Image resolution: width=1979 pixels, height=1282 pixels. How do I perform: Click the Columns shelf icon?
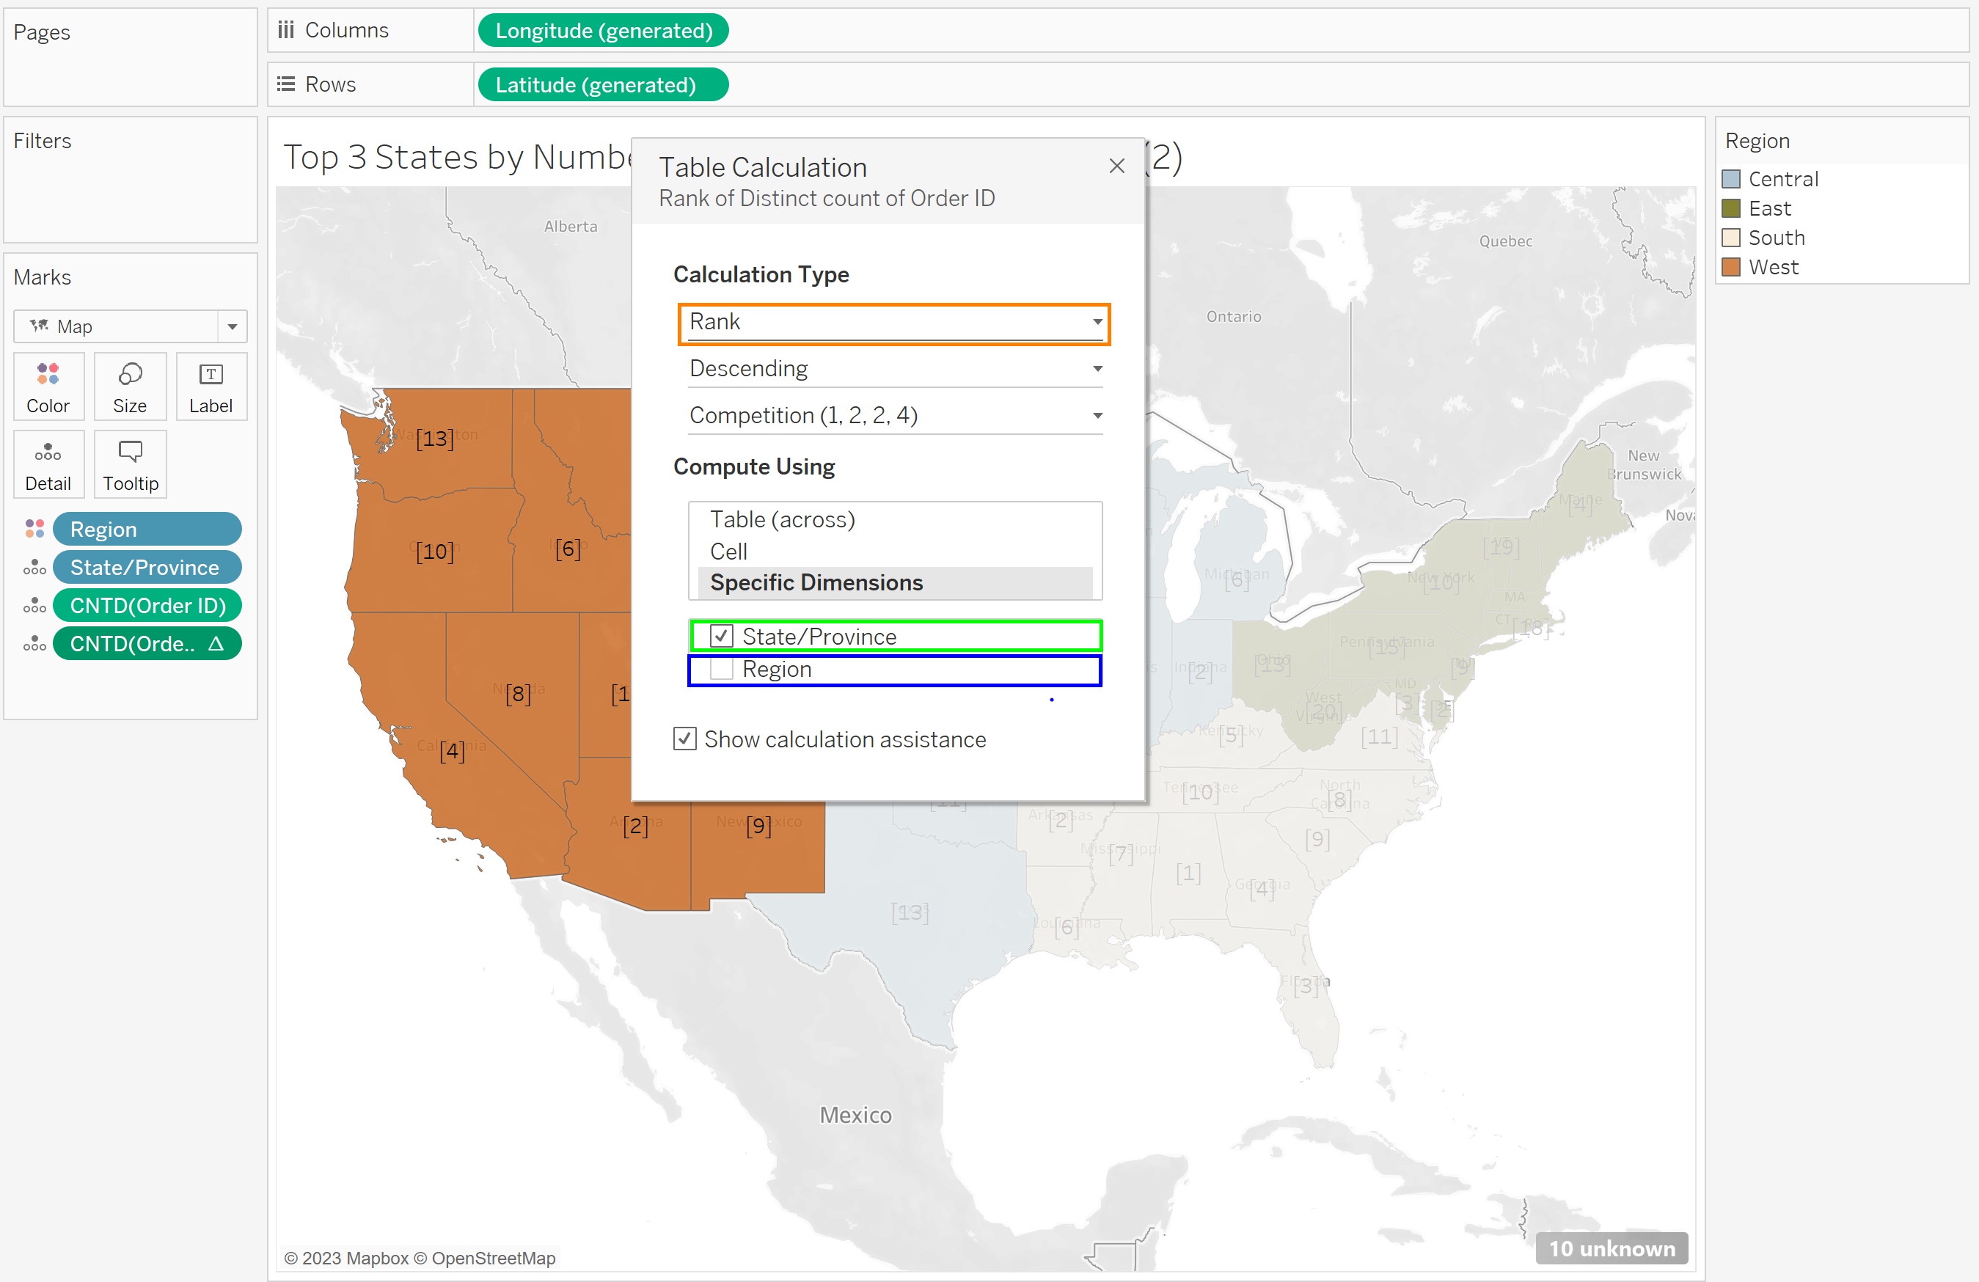pyautogui.click(x=286, y=30)
